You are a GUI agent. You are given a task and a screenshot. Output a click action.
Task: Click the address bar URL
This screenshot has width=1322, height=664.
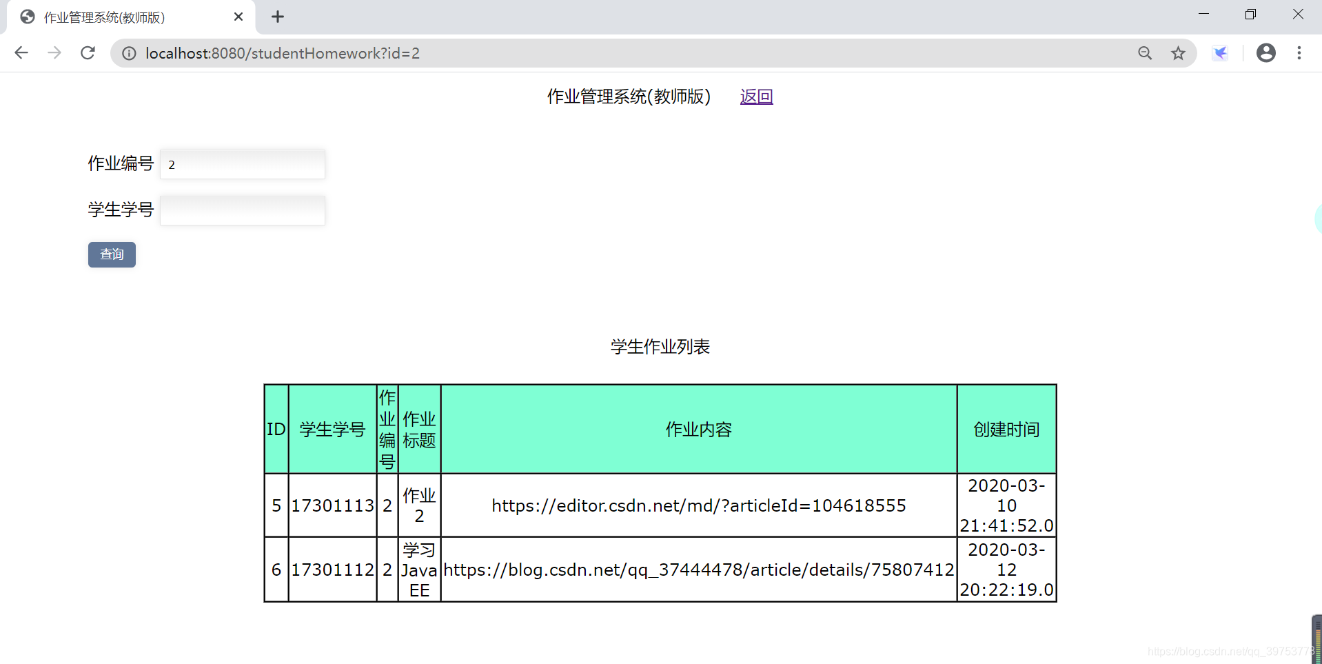(x=283, y=53)
